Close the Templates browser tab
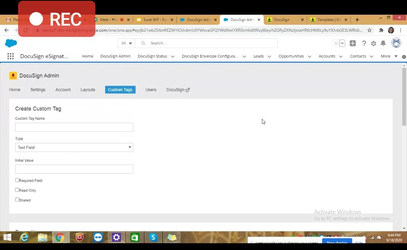The width and height of the screenshot is (407, 250). [x=346, y=20]
